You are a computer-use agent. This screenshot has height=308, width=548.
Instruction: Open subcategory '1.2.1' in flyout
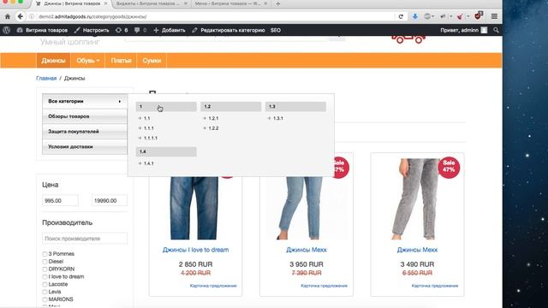(213, 118)
